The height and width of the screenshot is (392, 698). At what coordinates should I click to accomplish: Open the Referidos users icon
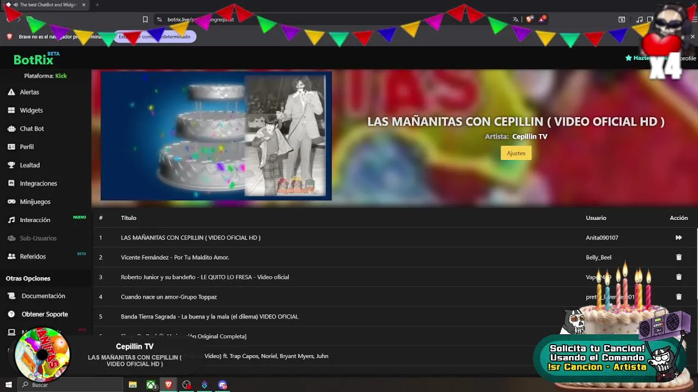11,256
